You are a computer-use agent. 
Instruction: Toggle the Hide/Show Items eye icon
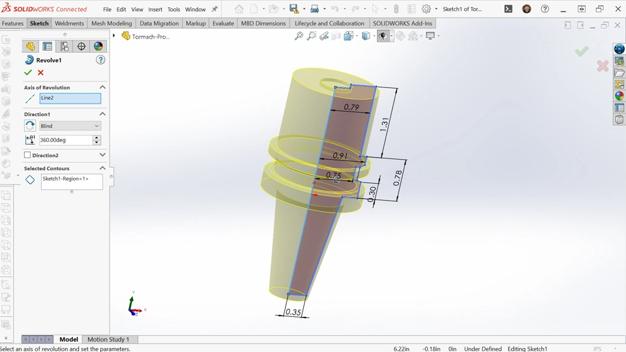point(383,37)
